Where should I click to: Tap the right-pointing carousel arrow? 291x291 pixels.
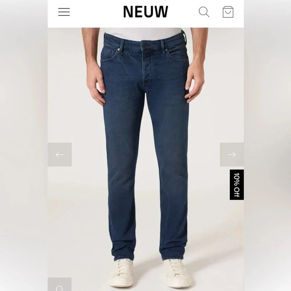click(232, 155)
